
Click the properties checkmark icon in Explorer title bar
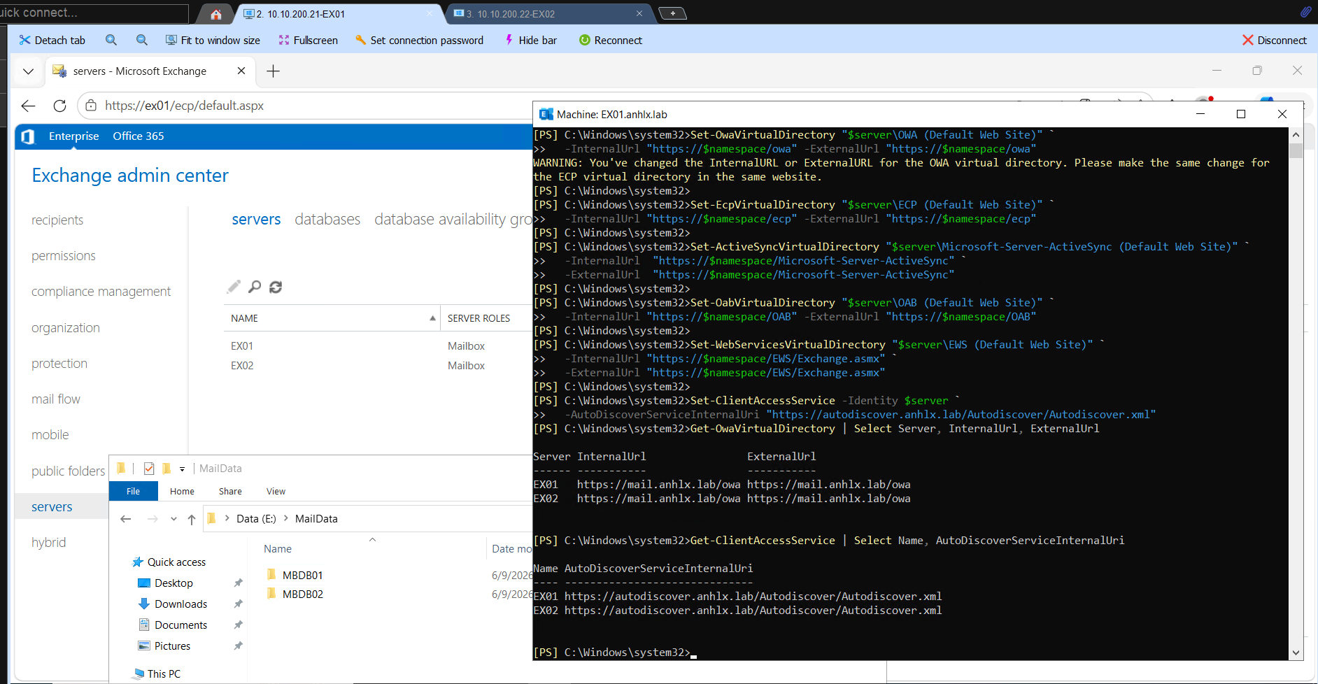(148, 469)
